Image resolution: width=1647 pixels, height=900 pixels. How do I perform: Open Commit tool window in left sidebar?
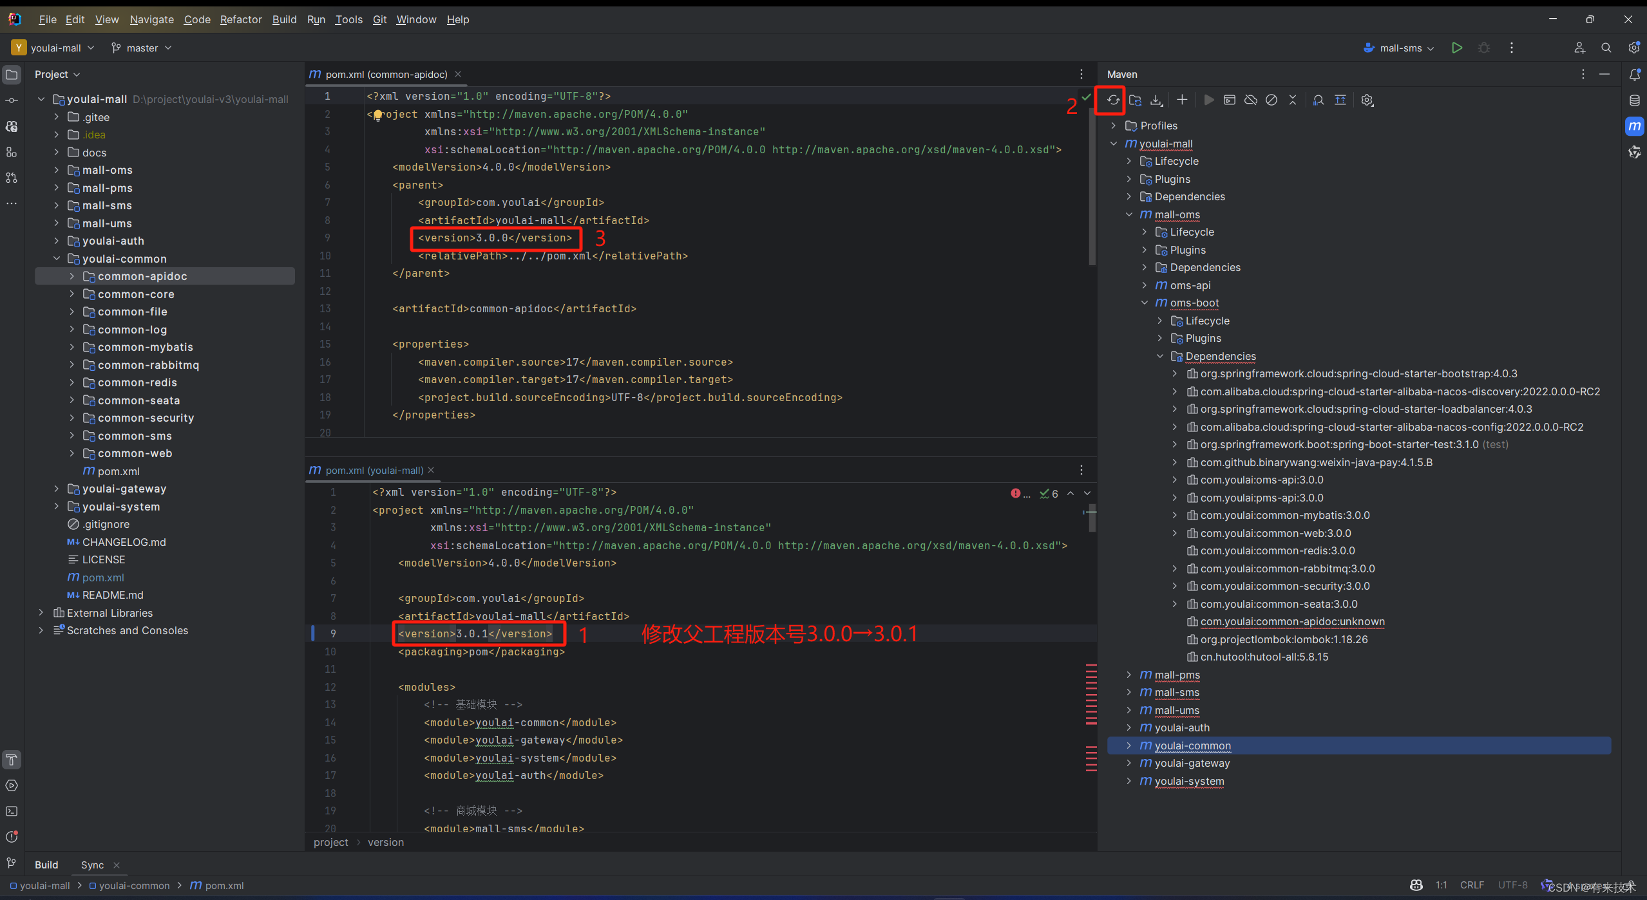point(12,101)
